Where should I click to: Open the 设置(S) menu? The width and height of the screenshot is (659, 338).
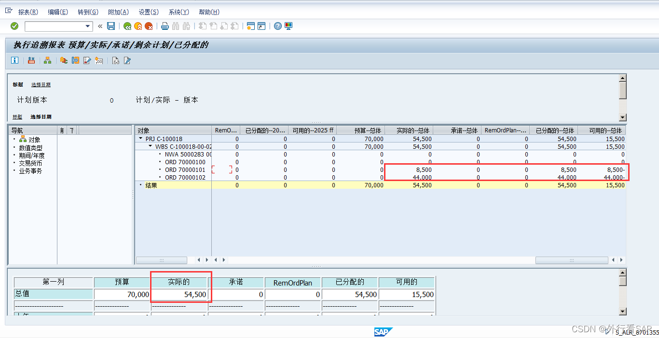click(x=148, y=12)
